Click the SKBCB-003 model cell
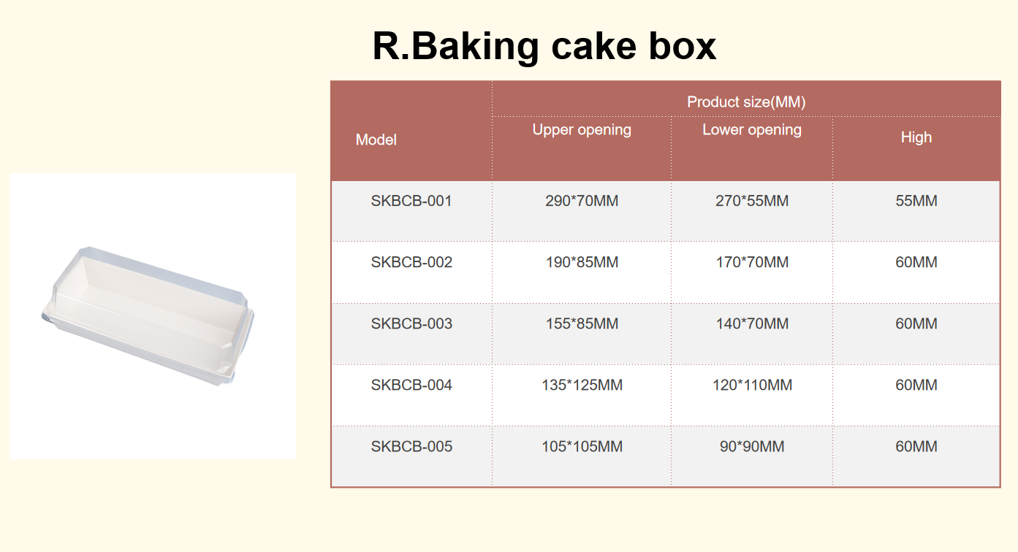The width and height of the screenshot is (1018, 552). 411,323
